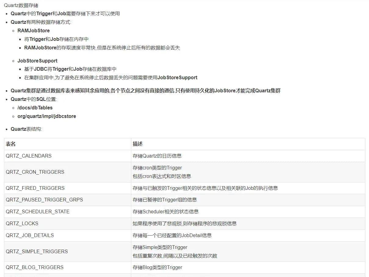
Task: Click the path '/docs/dbTables'
Action: tap(35, 108)
